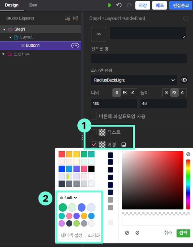Preview style with the eye icon
Screen dimensions: 193x247
(x=184, y=80)
